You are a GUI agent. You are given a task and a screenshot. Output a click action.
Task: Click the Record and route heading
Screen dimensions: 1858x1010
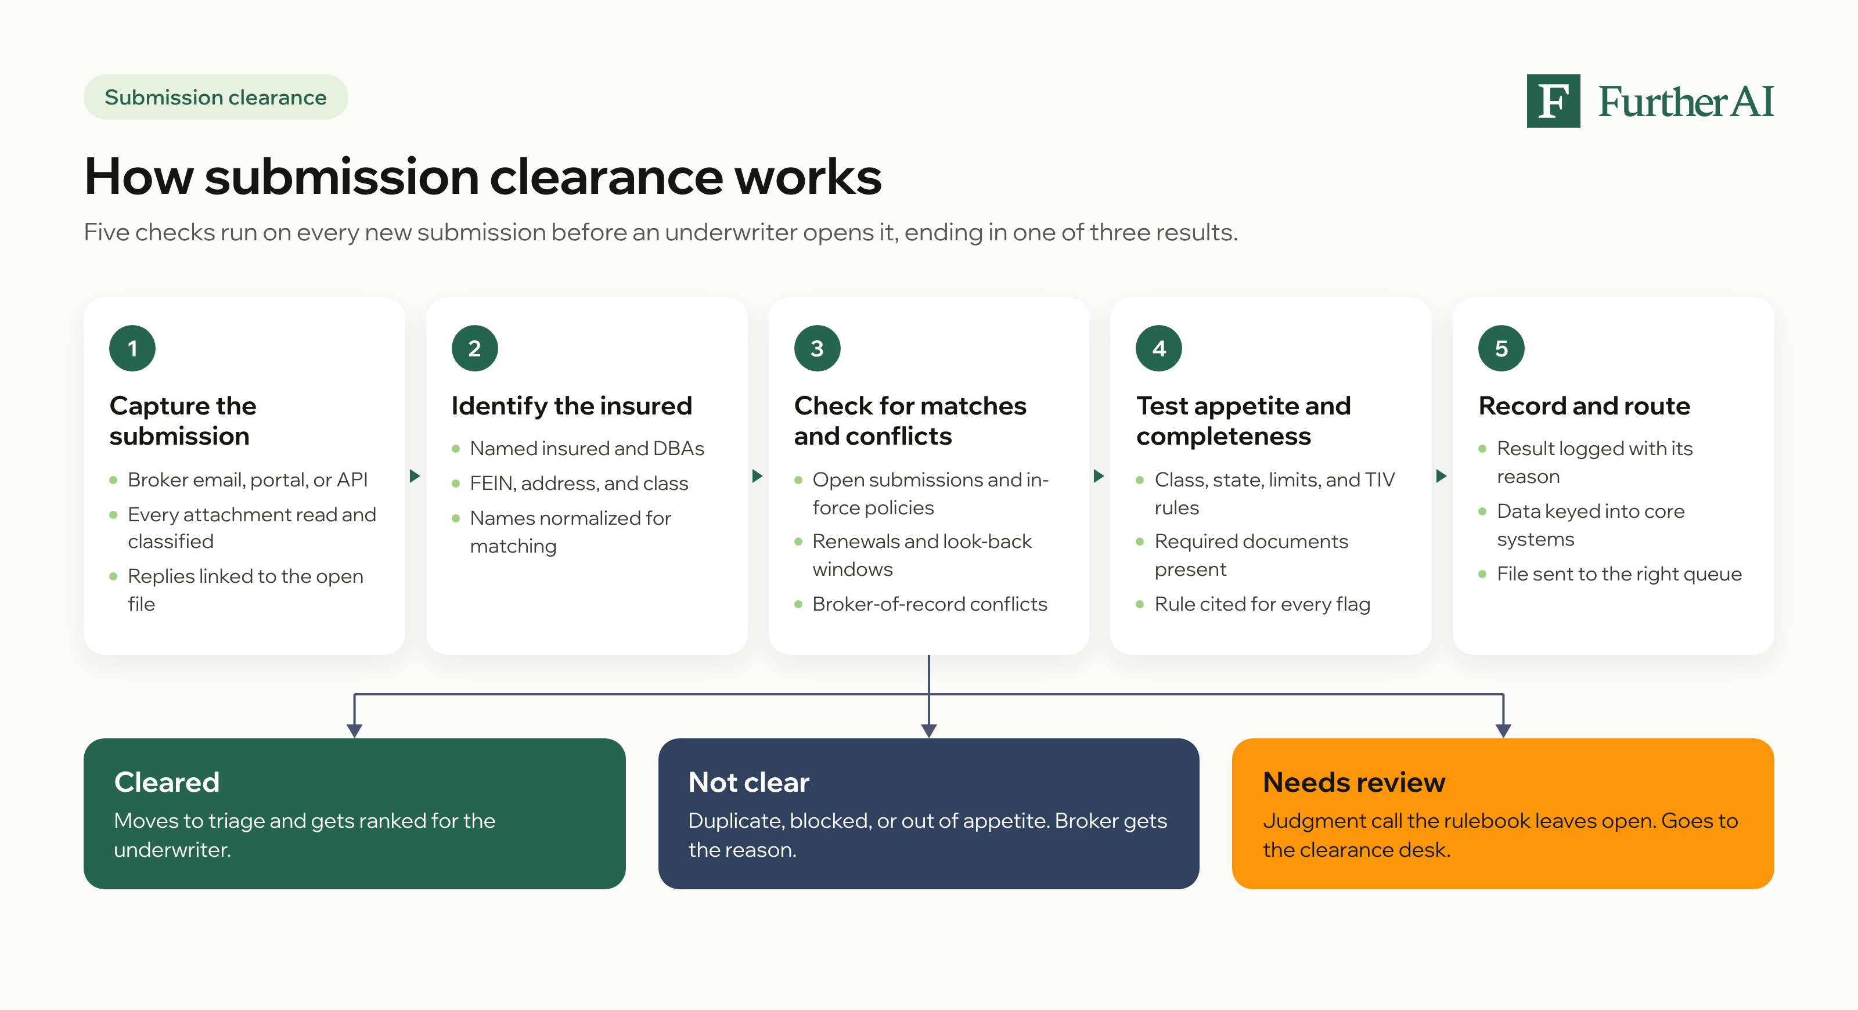tap(1584, 406)
